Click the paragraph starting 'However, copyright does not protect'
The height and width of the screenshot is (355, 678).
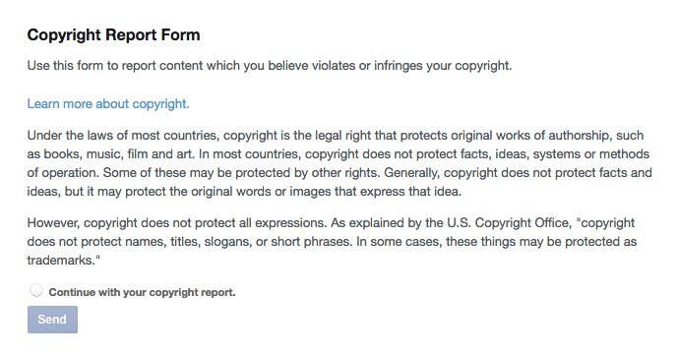pos(332,241)
